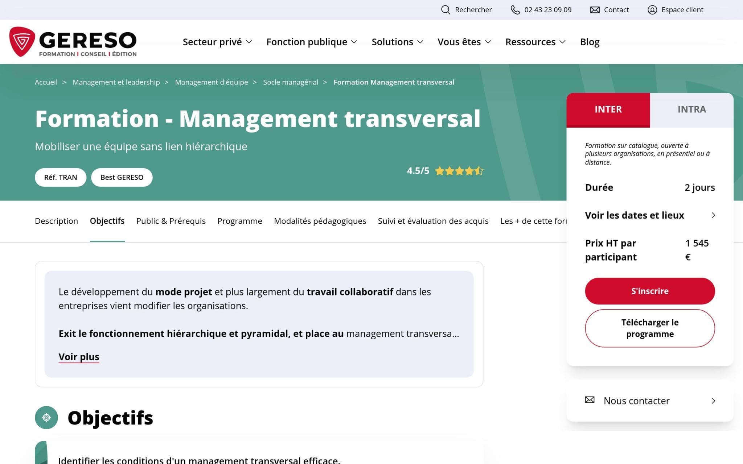Expand description with Voir plus
Viewport: 743px width, 464px height.
pyautogui.click(x=79, y=357)
